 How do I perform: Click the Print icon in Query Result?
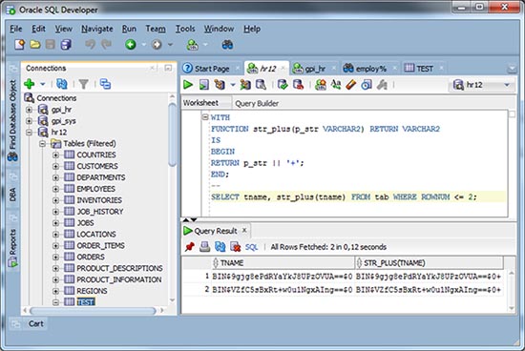[205, 247]
